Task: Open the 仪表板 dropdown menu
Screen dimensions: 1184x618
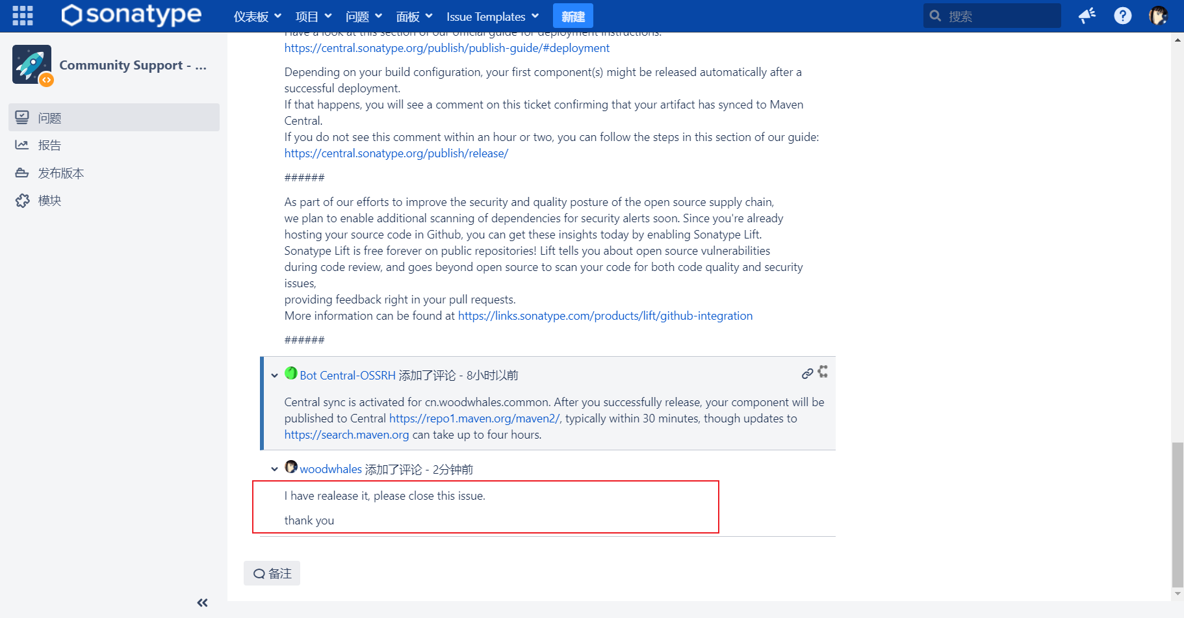Action: point(257,16)
